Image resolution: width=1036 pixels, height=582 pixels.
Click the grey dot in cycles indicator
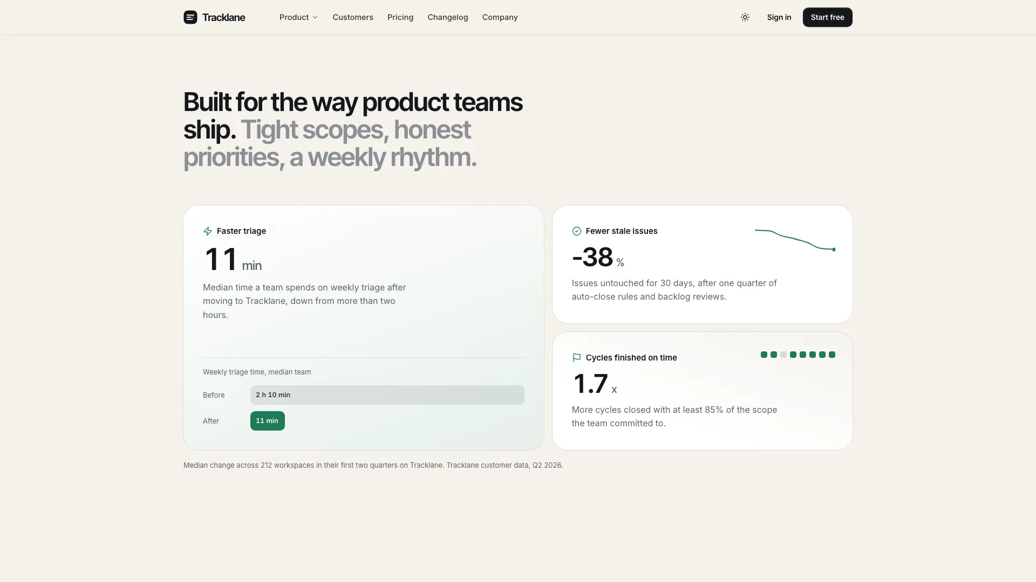click(x=783, y=355)
